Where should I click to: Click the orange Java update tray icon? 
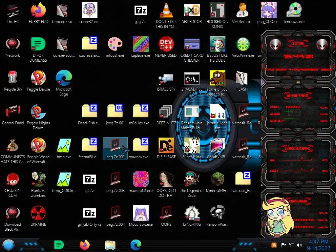pyautogui.click(x=274, y=245)
